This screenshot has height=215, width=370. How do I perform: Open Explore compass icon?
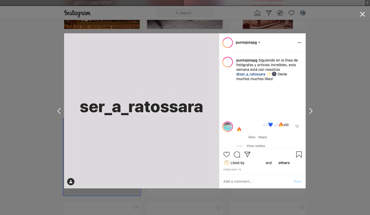click(x=280, y=13)
